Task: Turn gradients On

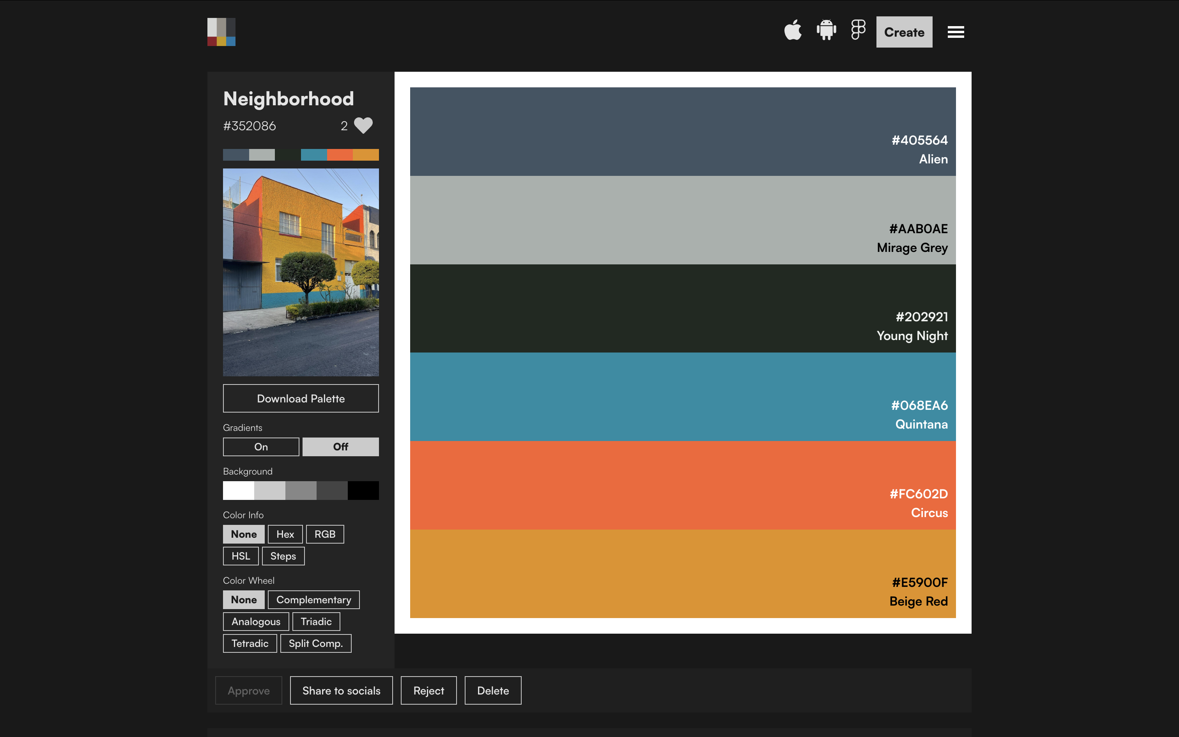Action: [x=261, y=446]
